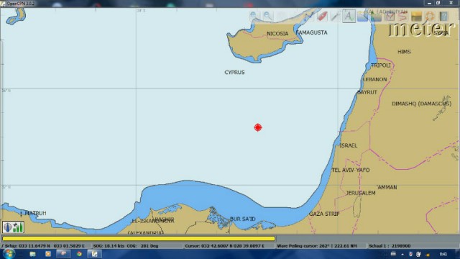Click the GPS signal bars indicator
The height and width of the screenshot is (259, 460).
click(x=18, y=227)
